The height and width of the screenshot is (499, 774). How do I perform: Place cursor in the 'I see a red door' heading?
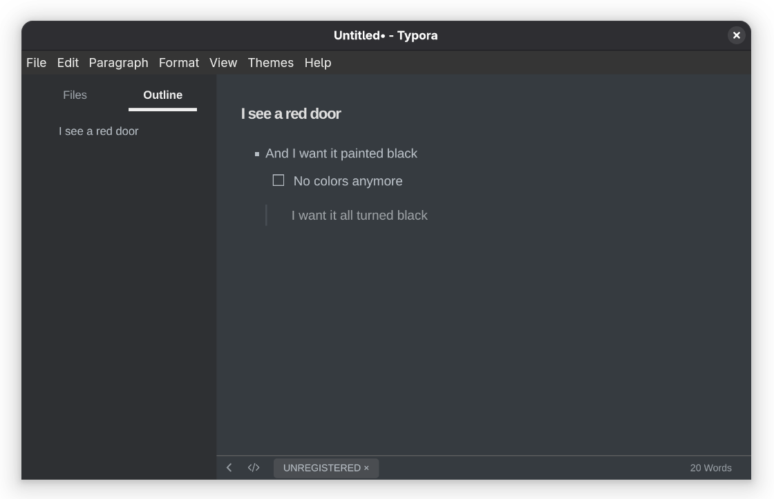[x=291, y=114]
